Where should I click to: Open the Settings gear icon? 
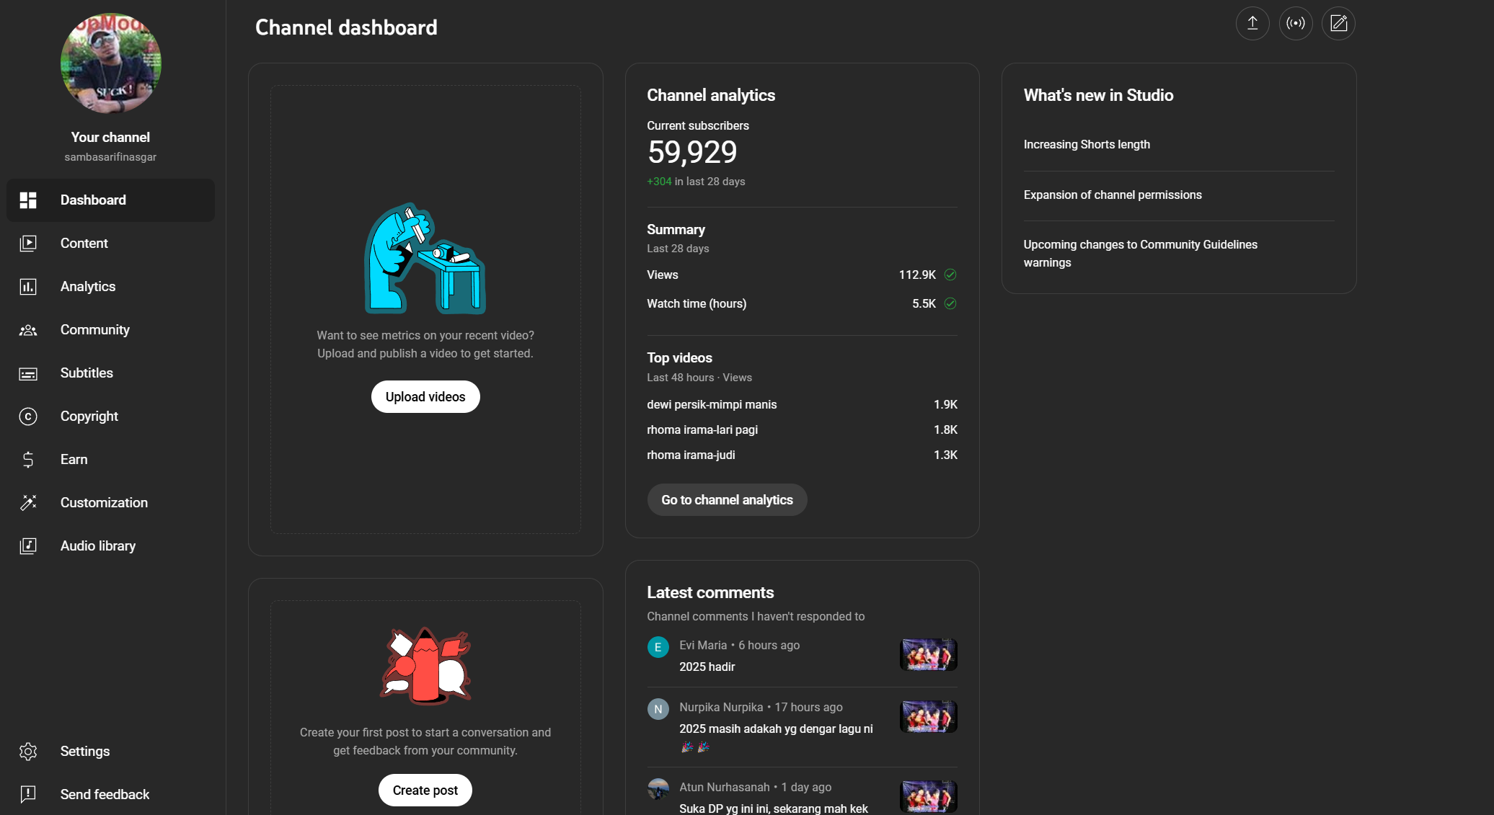[x=28, y=752]
